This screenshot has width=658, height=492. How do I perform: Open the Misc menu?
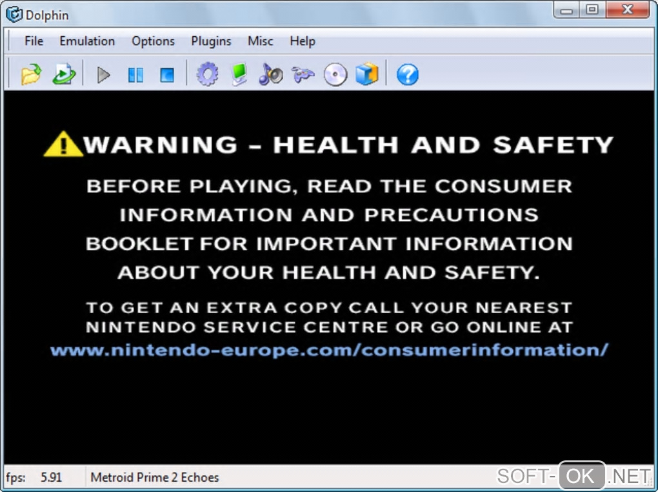[260, 41]
